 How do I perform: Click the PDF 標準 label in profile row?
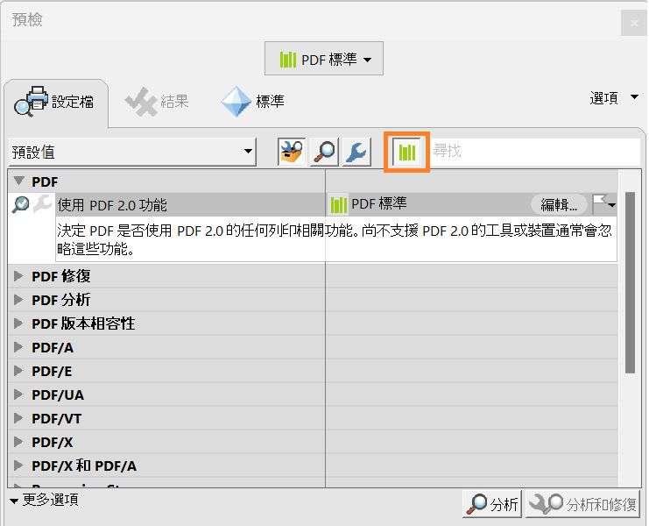pyautogui.click(x=379, y=203)
